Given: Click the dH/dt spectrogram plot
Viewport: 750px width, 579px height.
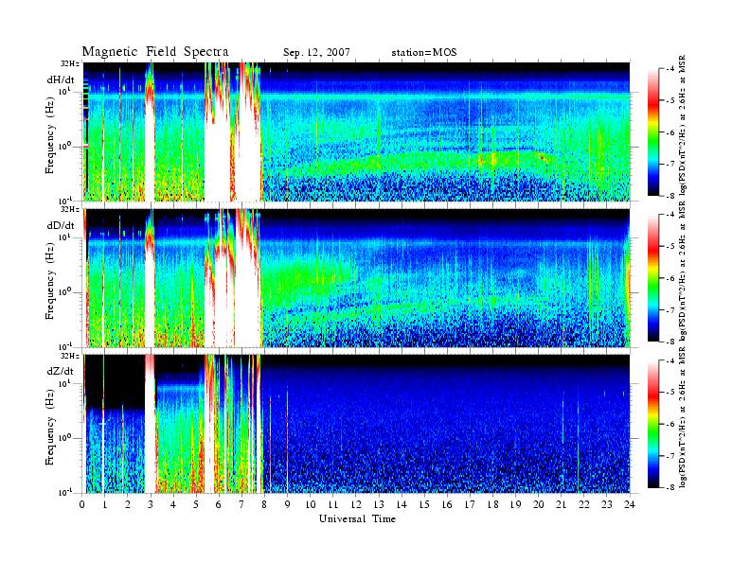Looking at the screenshot, I should 357,132.
